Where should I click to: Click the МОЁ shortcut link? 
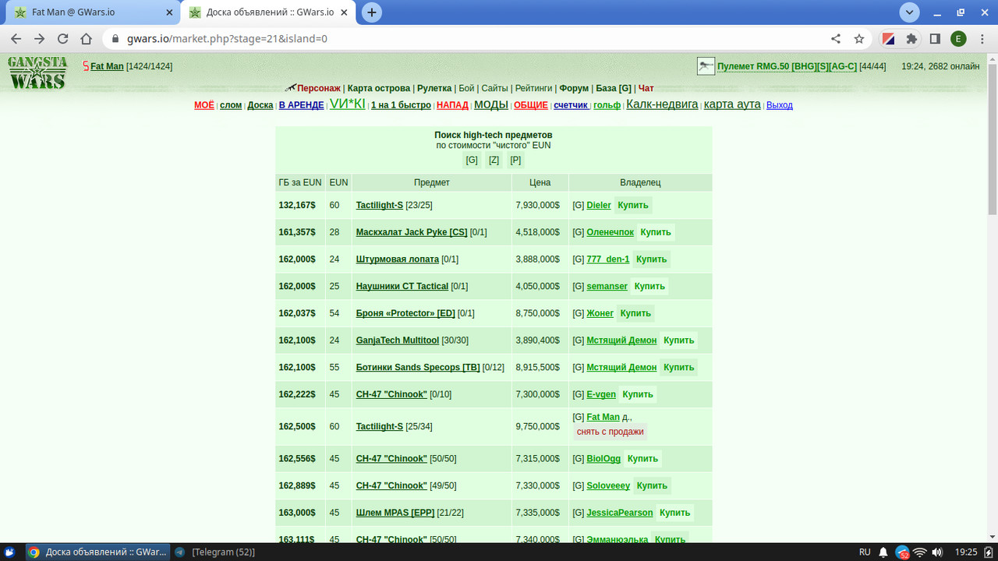click(203, 105)
